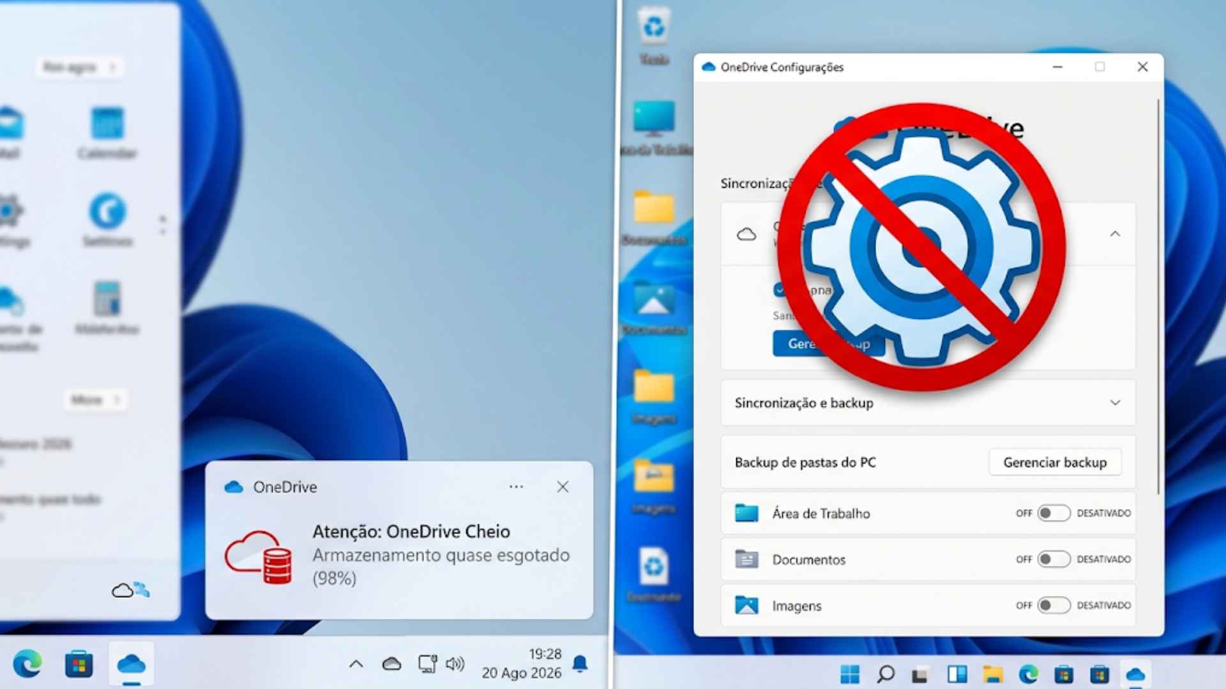This screenshot has height=689, width=1226.
Task: Minimize the OneDrive Configurações window
Action: coord(1057,67)
